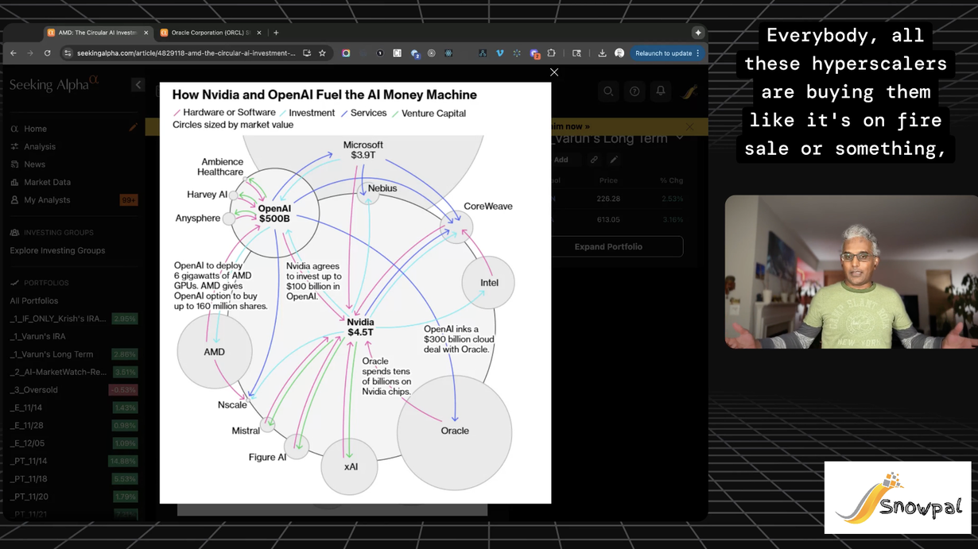Open the help question mark icon
Screen dimensions: 978x549
(x=635, y=91)
